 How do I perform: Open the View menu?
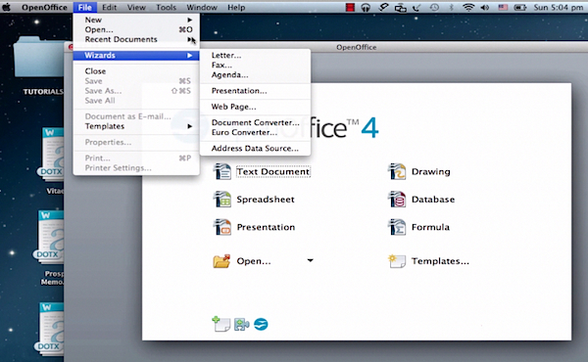pos(136,7)
